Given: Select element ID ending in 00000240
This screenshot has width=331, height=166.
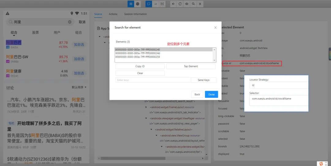Looking at the screenshot, I should click(x=164, y=50).
